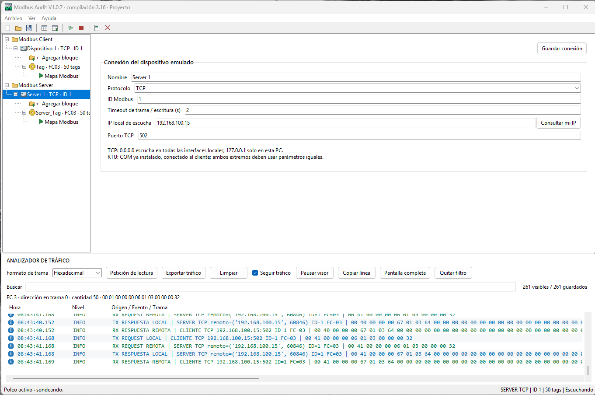This screenshot has width=595, height=395.
Task: Click the red X delete toolbar icon
Action: tap(108, 28)
